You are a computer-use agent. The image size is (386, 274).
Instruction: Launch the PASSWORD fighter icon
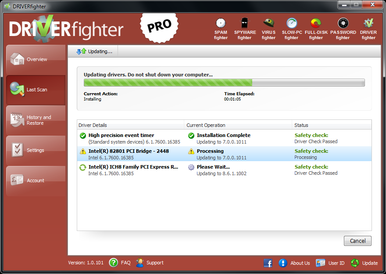coord(343,24)
